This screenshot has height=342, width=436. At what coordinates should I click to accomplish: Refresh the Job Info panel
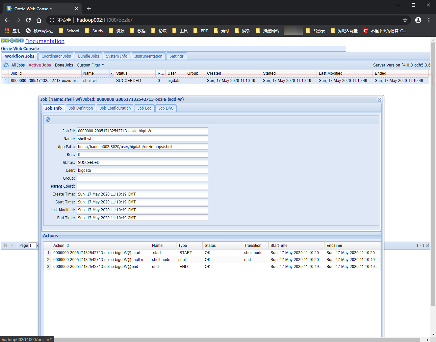48,119
